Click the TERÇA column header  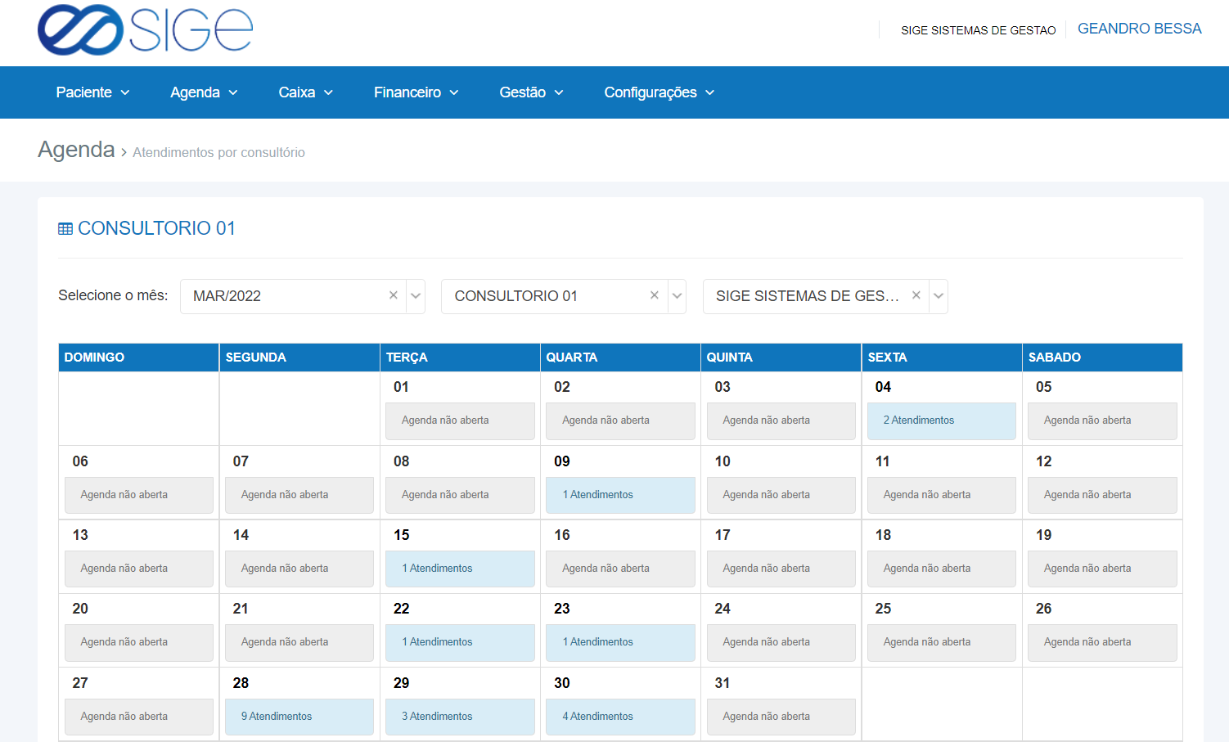click(460, 358)
